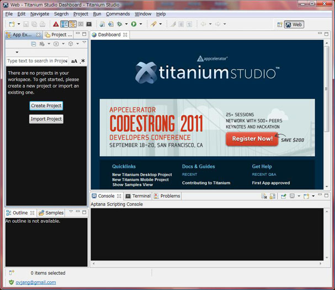Viewport: 335px width, 290px height.
Task: Click Clear Console icon
Action: (x=264, y=196)
